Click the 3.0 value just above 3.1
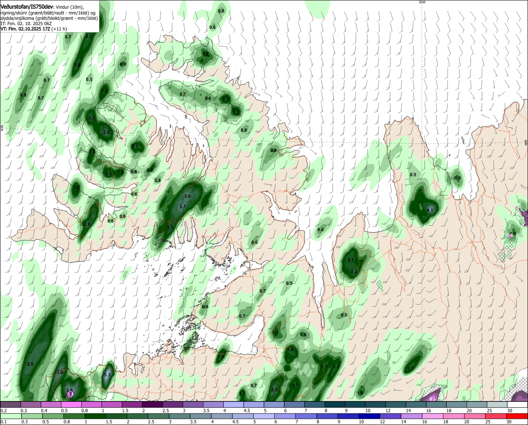Viewport: 528px width, 425px height. [187, 196]
